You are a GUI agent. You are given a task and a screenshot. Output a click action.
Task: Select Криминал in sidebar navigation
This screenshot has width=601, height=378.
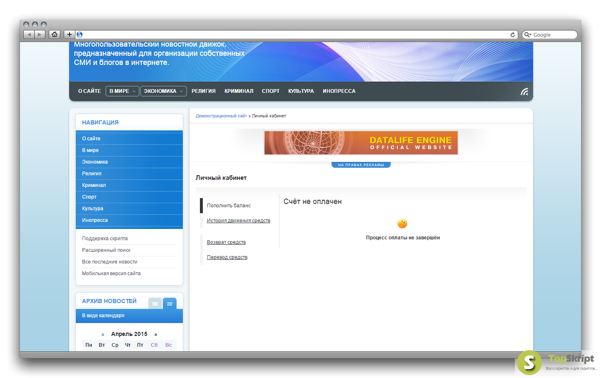[129, 185]
